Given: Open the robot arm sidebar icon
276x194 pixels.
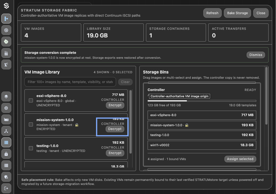Looking at the screenshot, I should pos(6,64).
